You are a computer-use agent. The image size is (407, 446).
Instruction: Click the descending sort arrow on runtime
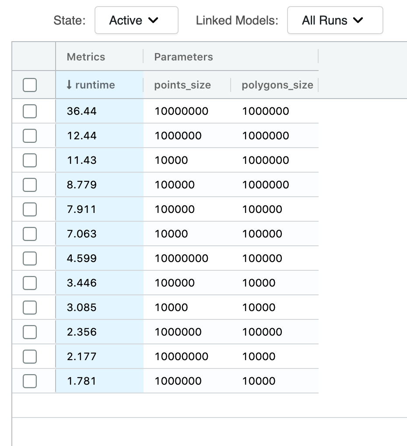[x=69, y=85]
